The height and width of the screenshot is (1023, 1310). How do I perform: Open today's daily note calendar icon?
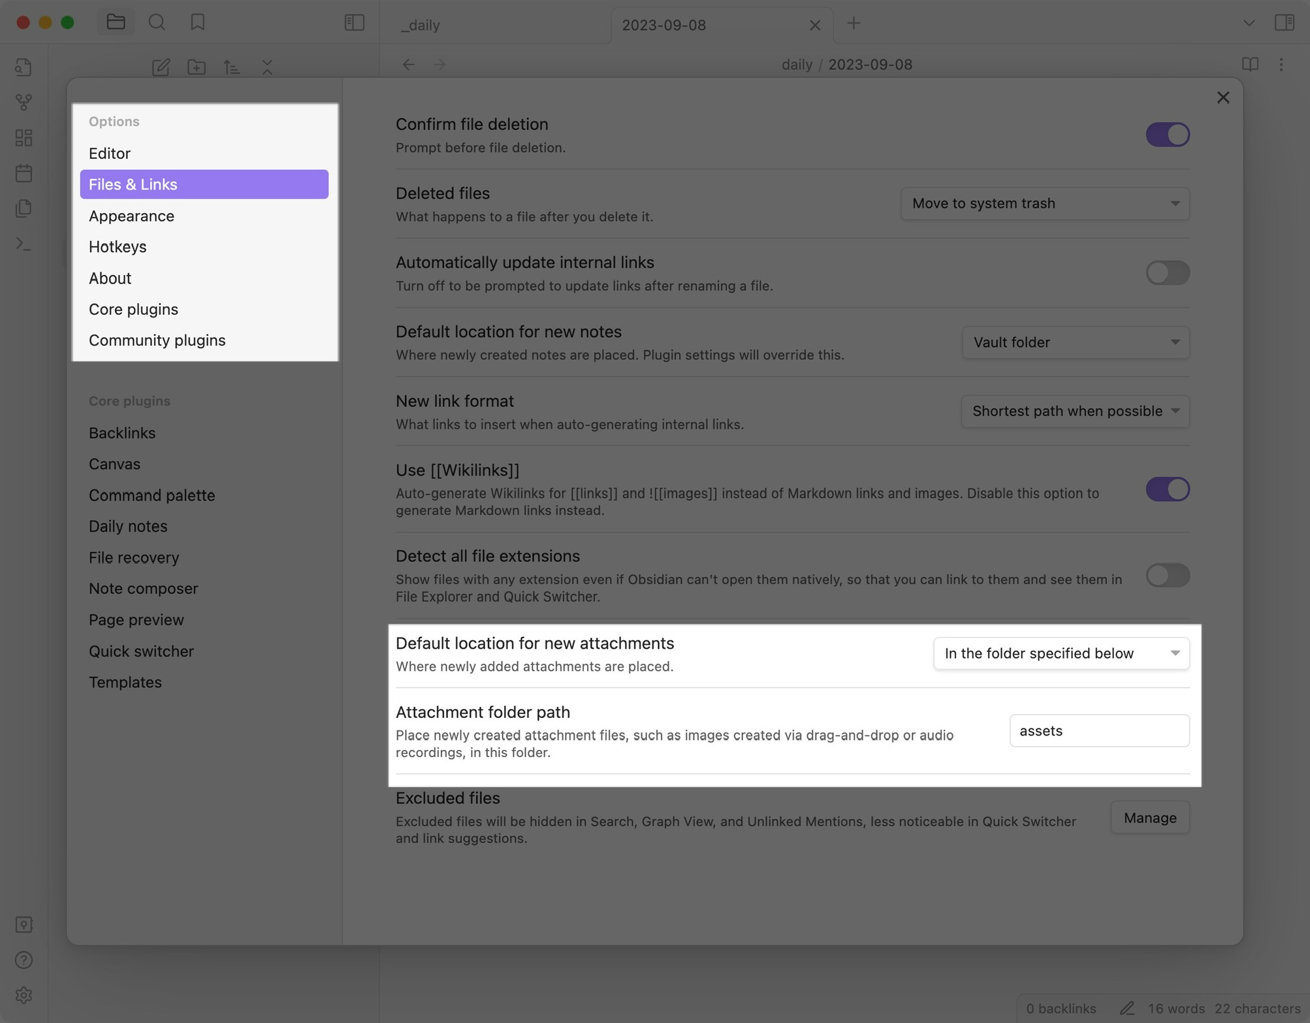coord(24,173)
